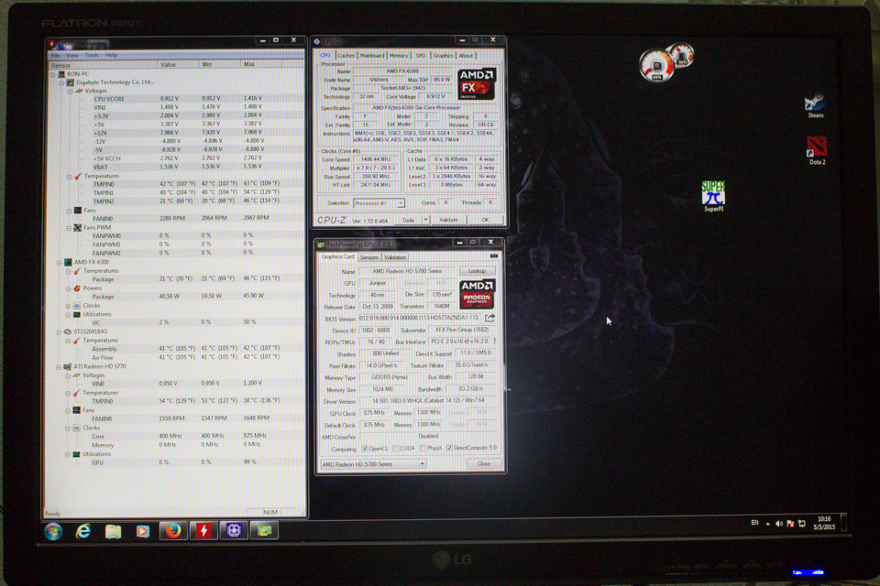Collapse AMD FX-6300 node in HWMonitor
Screen dimensions: 880x586
[x=59, y=263]
